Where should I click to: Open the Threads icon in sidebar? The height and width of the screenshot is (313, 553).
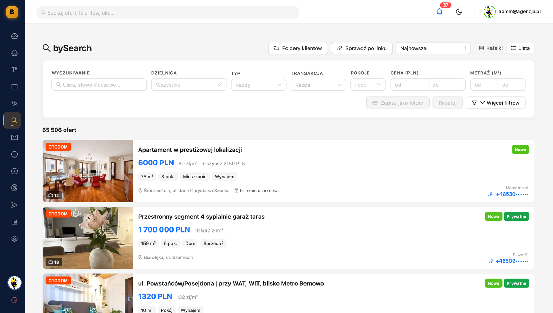click(15, 188)
